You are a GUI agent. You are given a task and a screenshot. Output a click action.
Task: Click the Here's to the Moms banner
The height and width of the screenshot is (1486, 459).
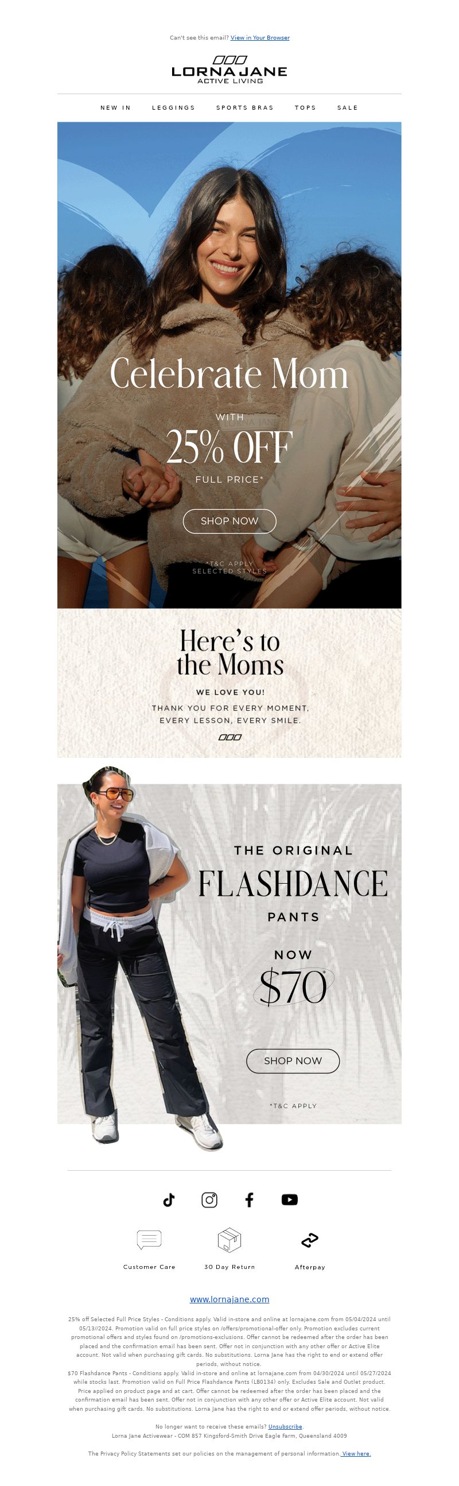click(x=229, y=683)
